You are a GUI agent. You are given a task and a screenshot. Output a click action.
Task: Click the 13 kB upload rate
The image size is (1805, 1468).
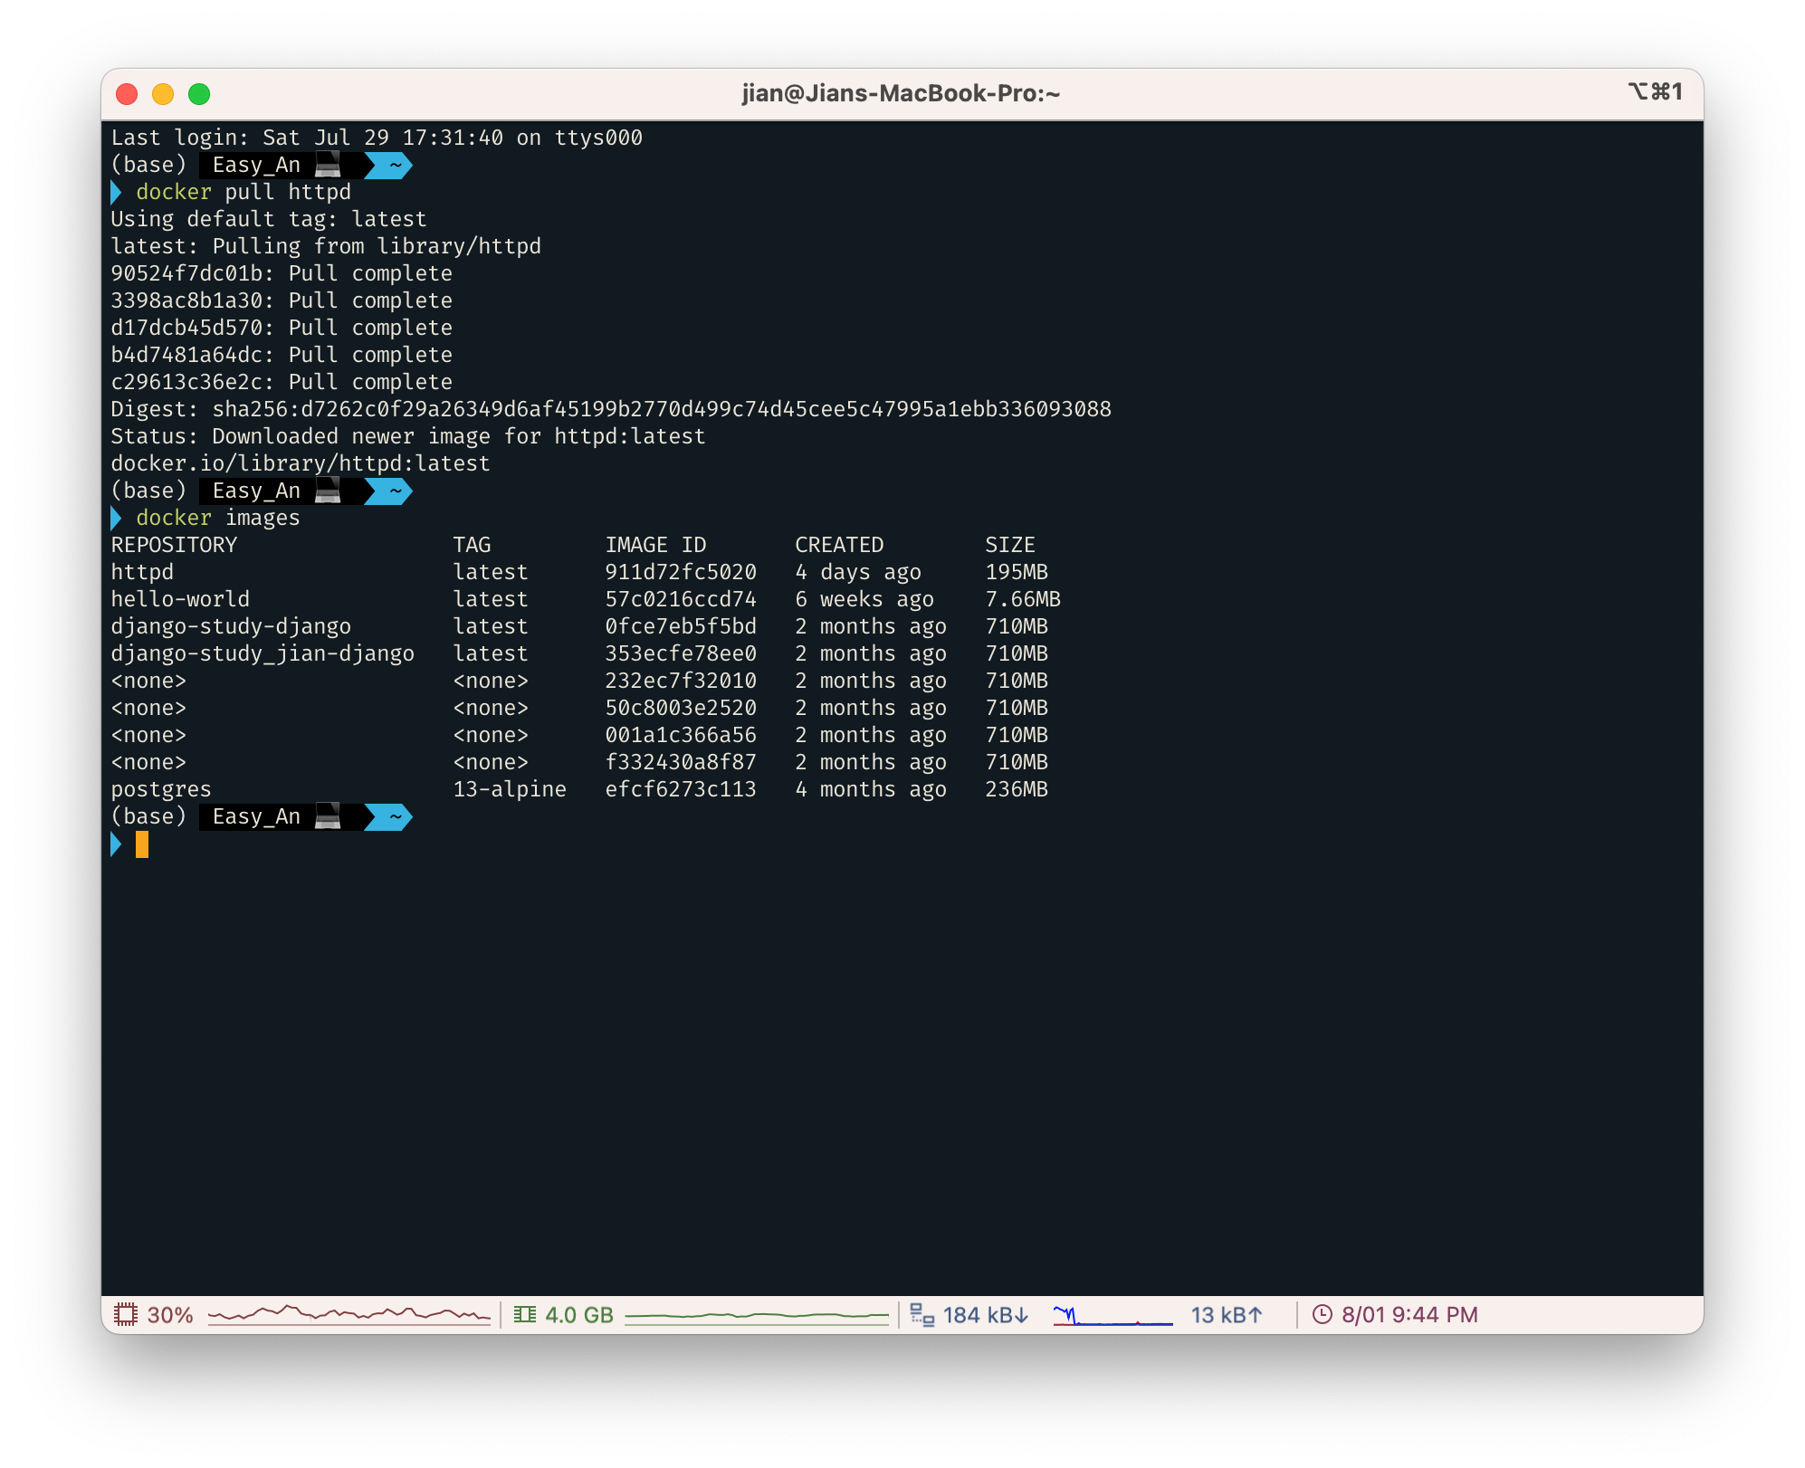[x=1226, y=1314]
